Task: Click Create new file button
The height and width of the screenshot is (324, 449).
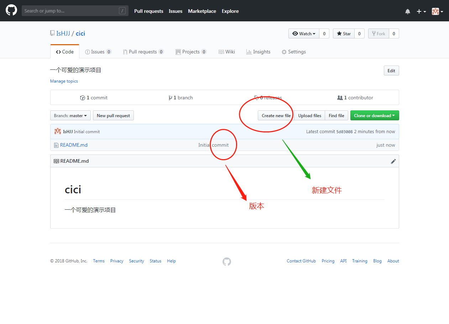Action: coord(276,115)
